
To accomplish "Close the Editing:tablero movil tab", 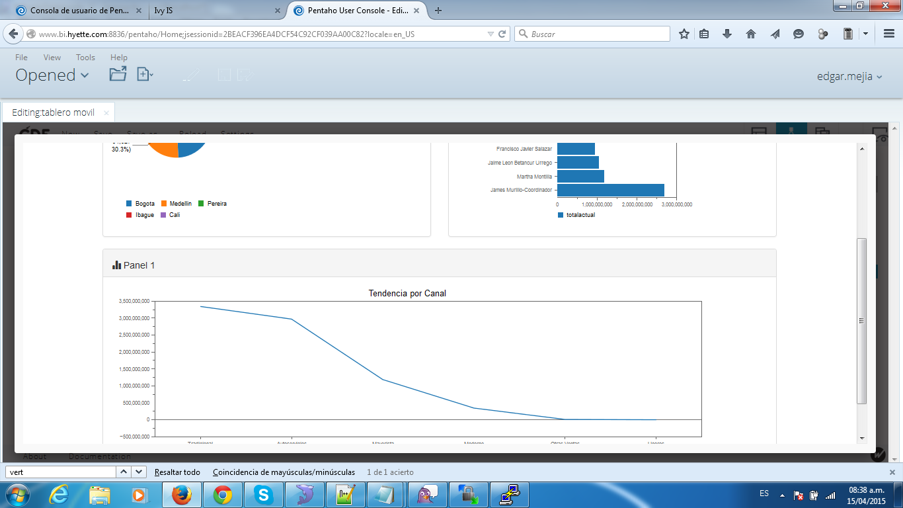I will pyautogui.click(x=106, y=112).
